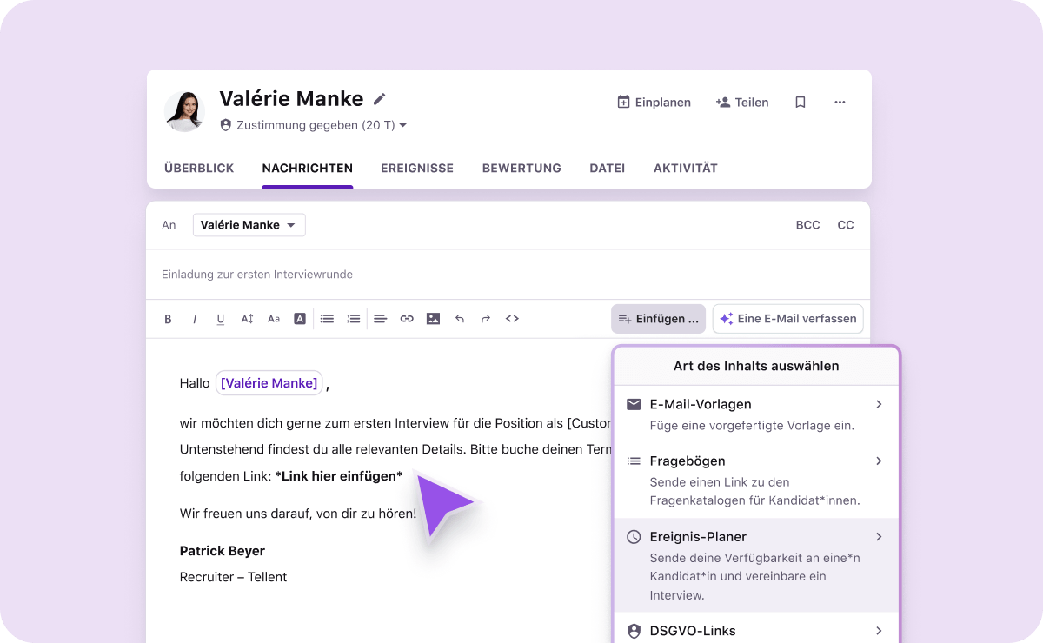This screenshot has height=643, width=1043.
Task: Click the pencil icon beside Valérie Manke
Action: click(x=379, y=99)
